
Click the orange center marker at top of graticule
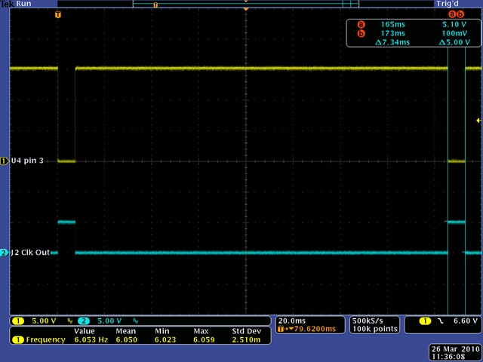pyautogui.click(x=246, y=10)
